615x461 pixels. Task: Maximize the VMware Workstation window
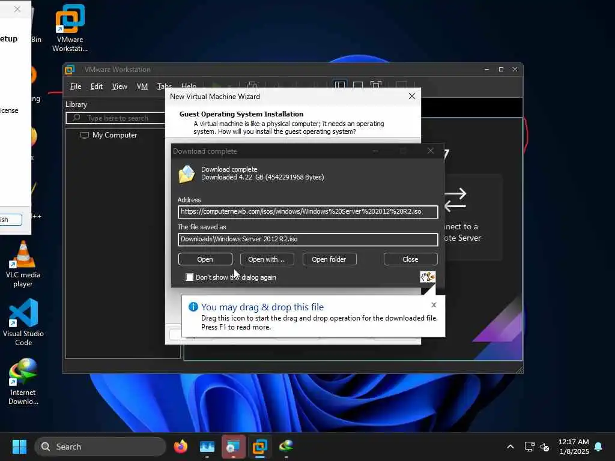pyautogui.click(x=501, y=70)
